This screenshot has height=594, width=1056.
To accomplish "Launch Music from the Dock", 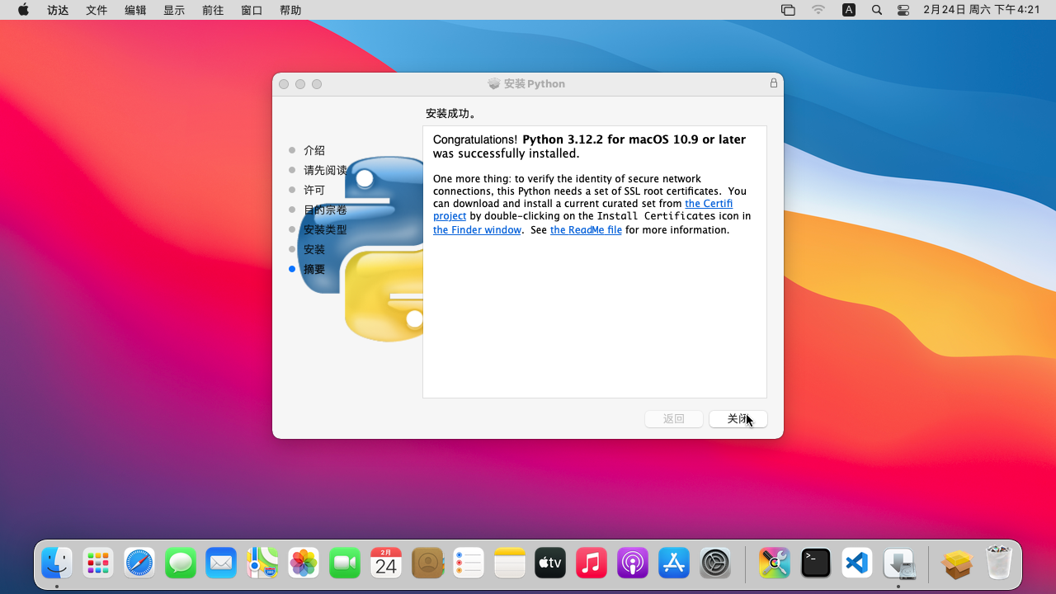I will coord(592,563).
